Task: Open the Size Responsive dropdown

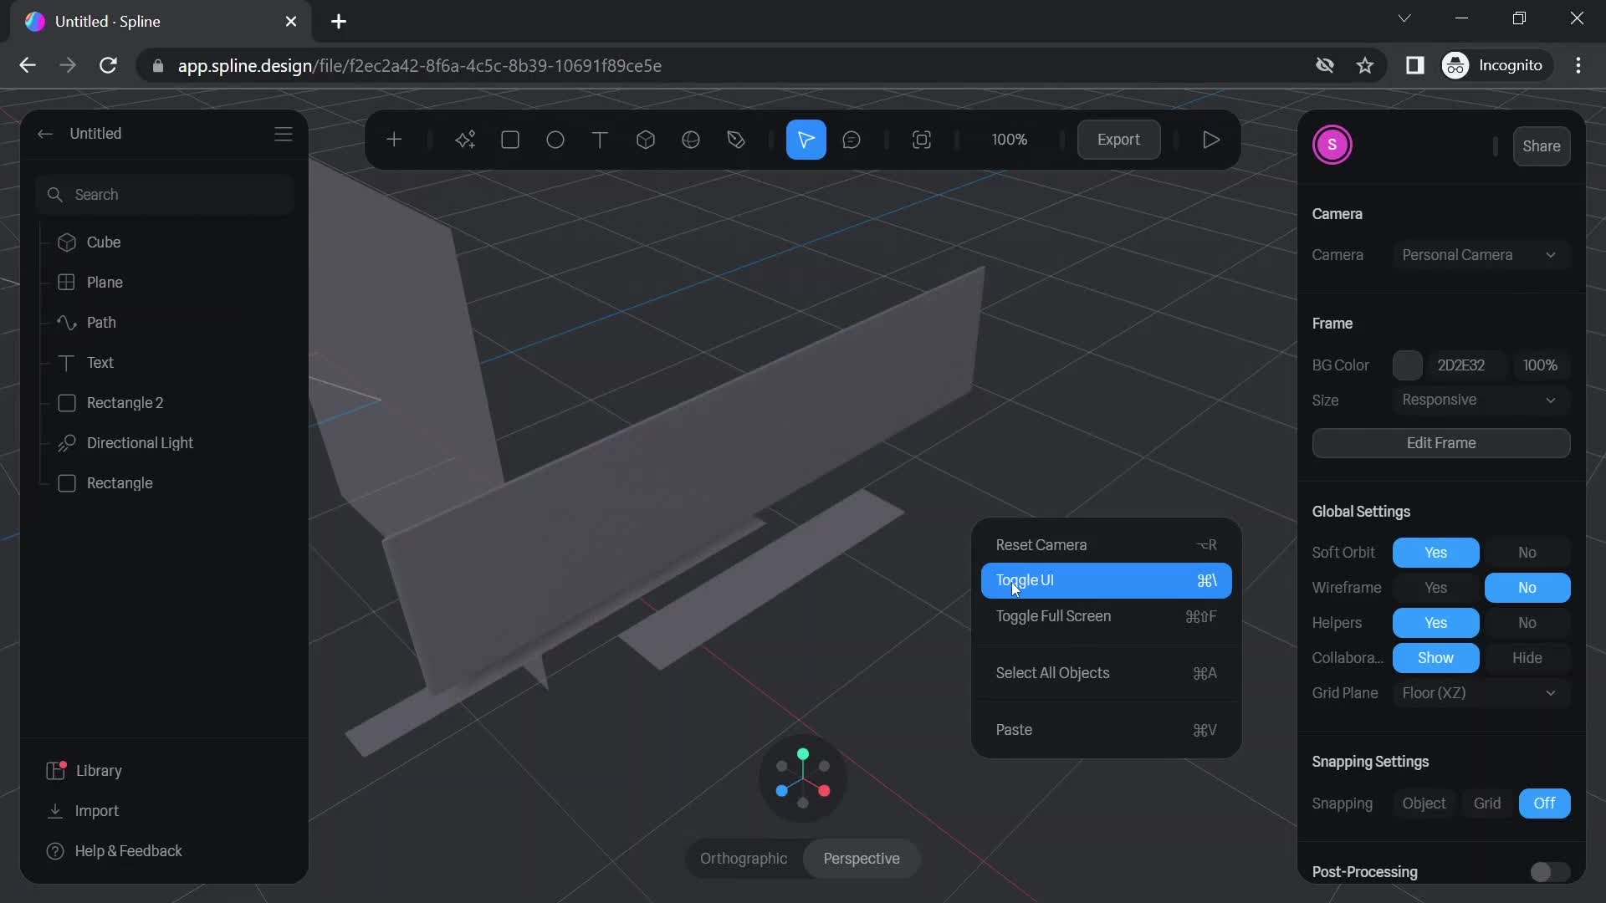Action: coord(1481,400)
